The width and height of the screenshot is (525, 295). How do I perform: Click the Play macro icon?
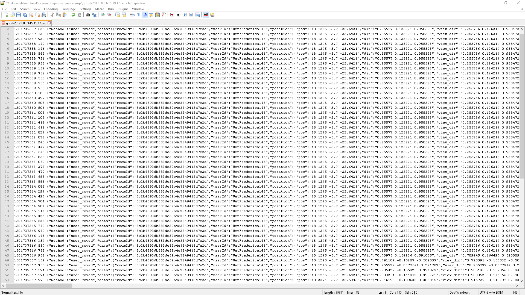click(x=185, y=15)
